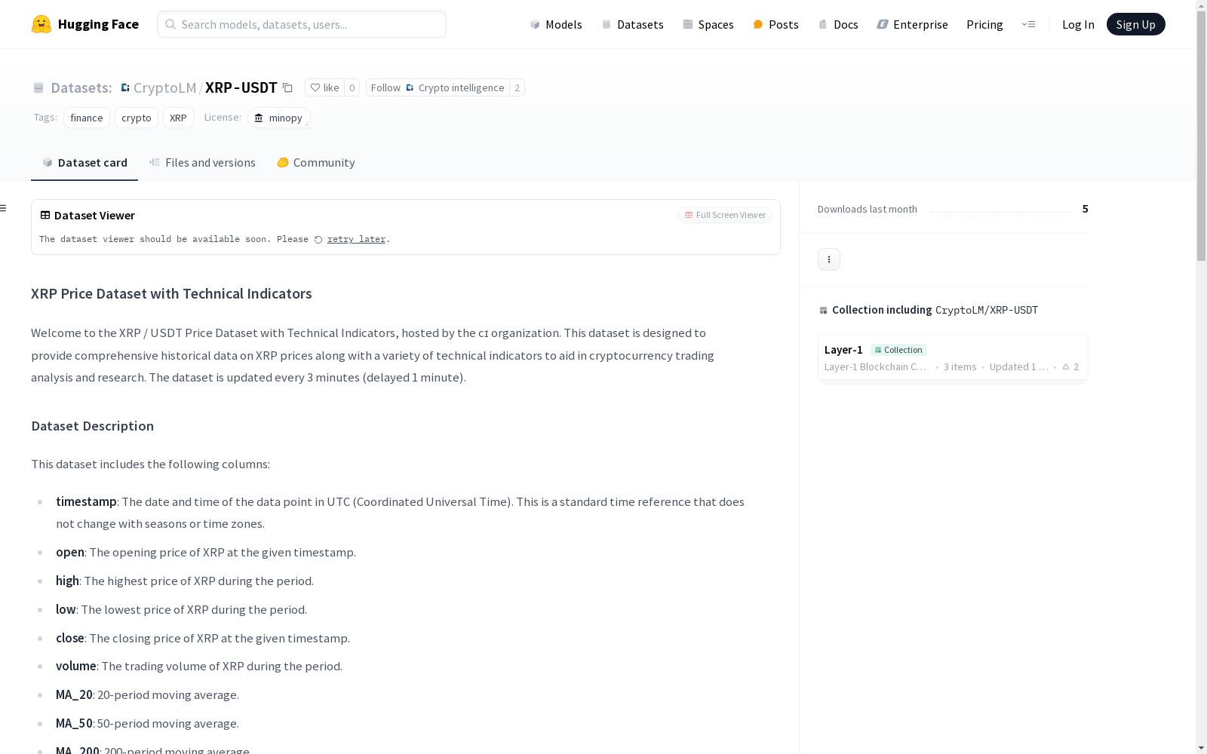Click the Downloads last month label

[868, 209]
